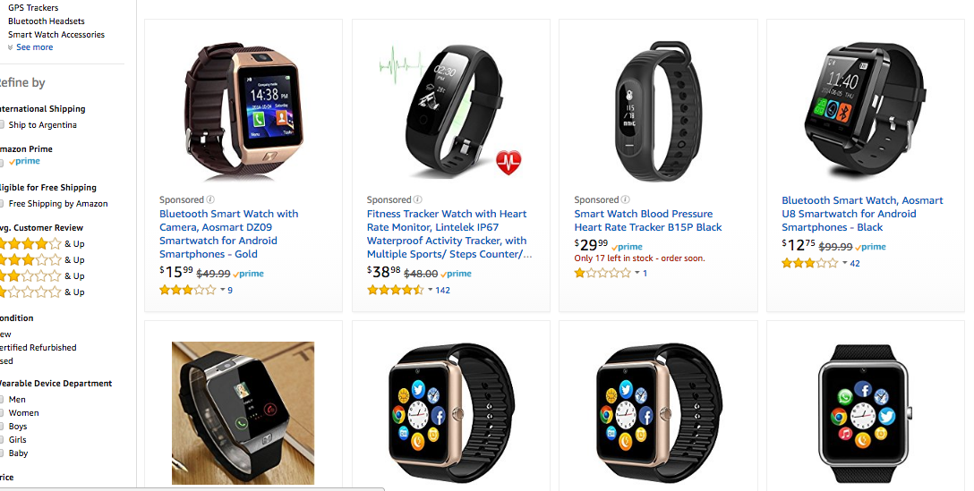Select the Certified Refurbished condition filter

38,348
